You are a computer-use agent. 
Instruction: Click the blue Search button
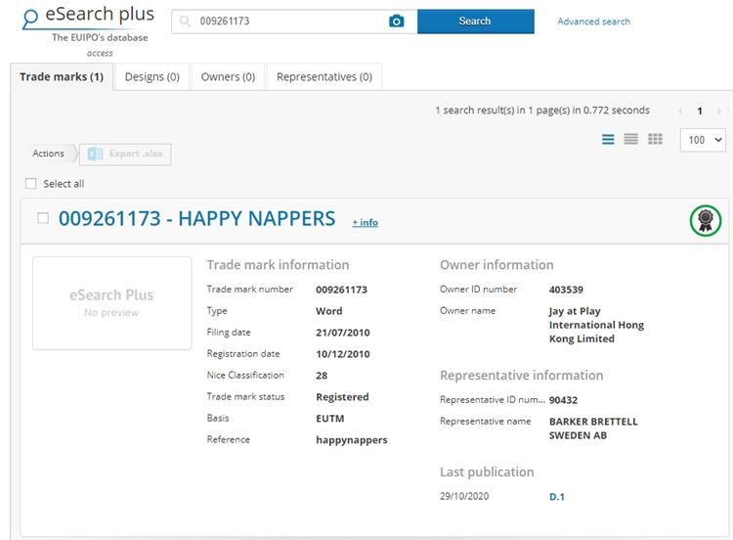click(x=475, y=22)
